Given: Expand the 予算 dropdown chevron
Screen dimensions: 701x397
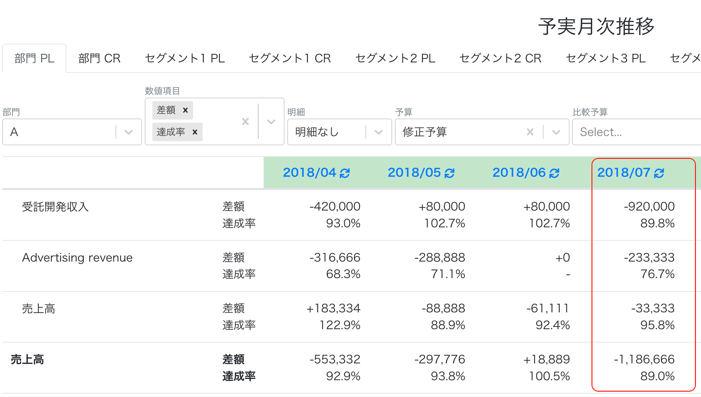Looking at the screenshot, I should pos(556,132).
